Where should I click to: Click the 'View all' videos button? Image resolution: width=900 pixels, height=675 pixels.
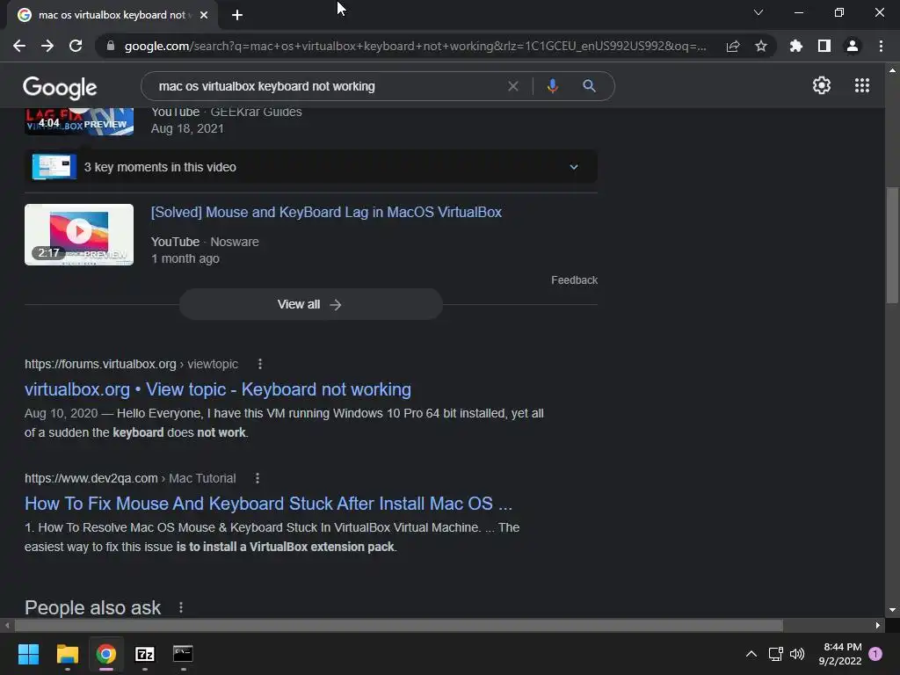pos(310,304)
